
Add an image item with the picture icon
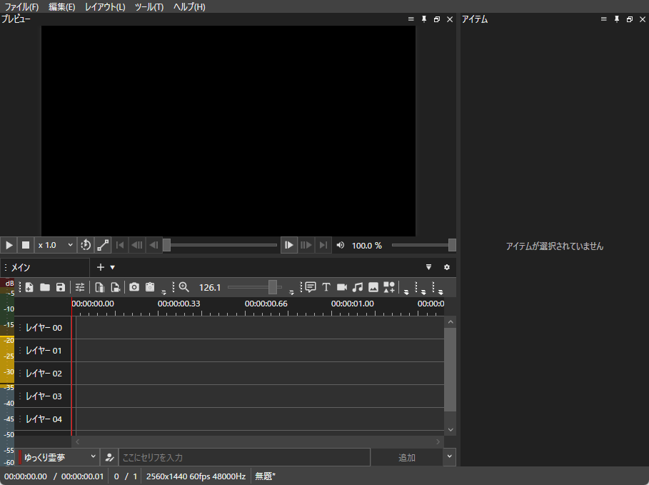pos(373,287)
